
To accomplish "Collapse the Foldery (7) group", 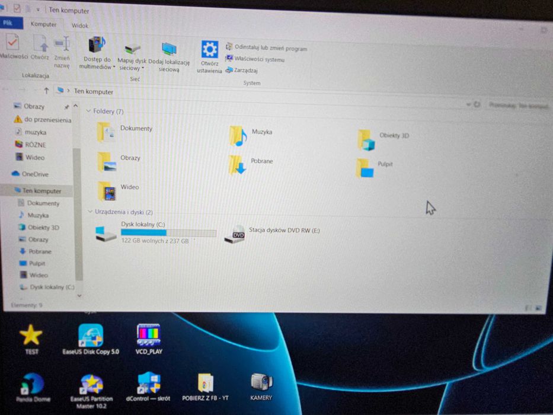I will click(88, 111).
